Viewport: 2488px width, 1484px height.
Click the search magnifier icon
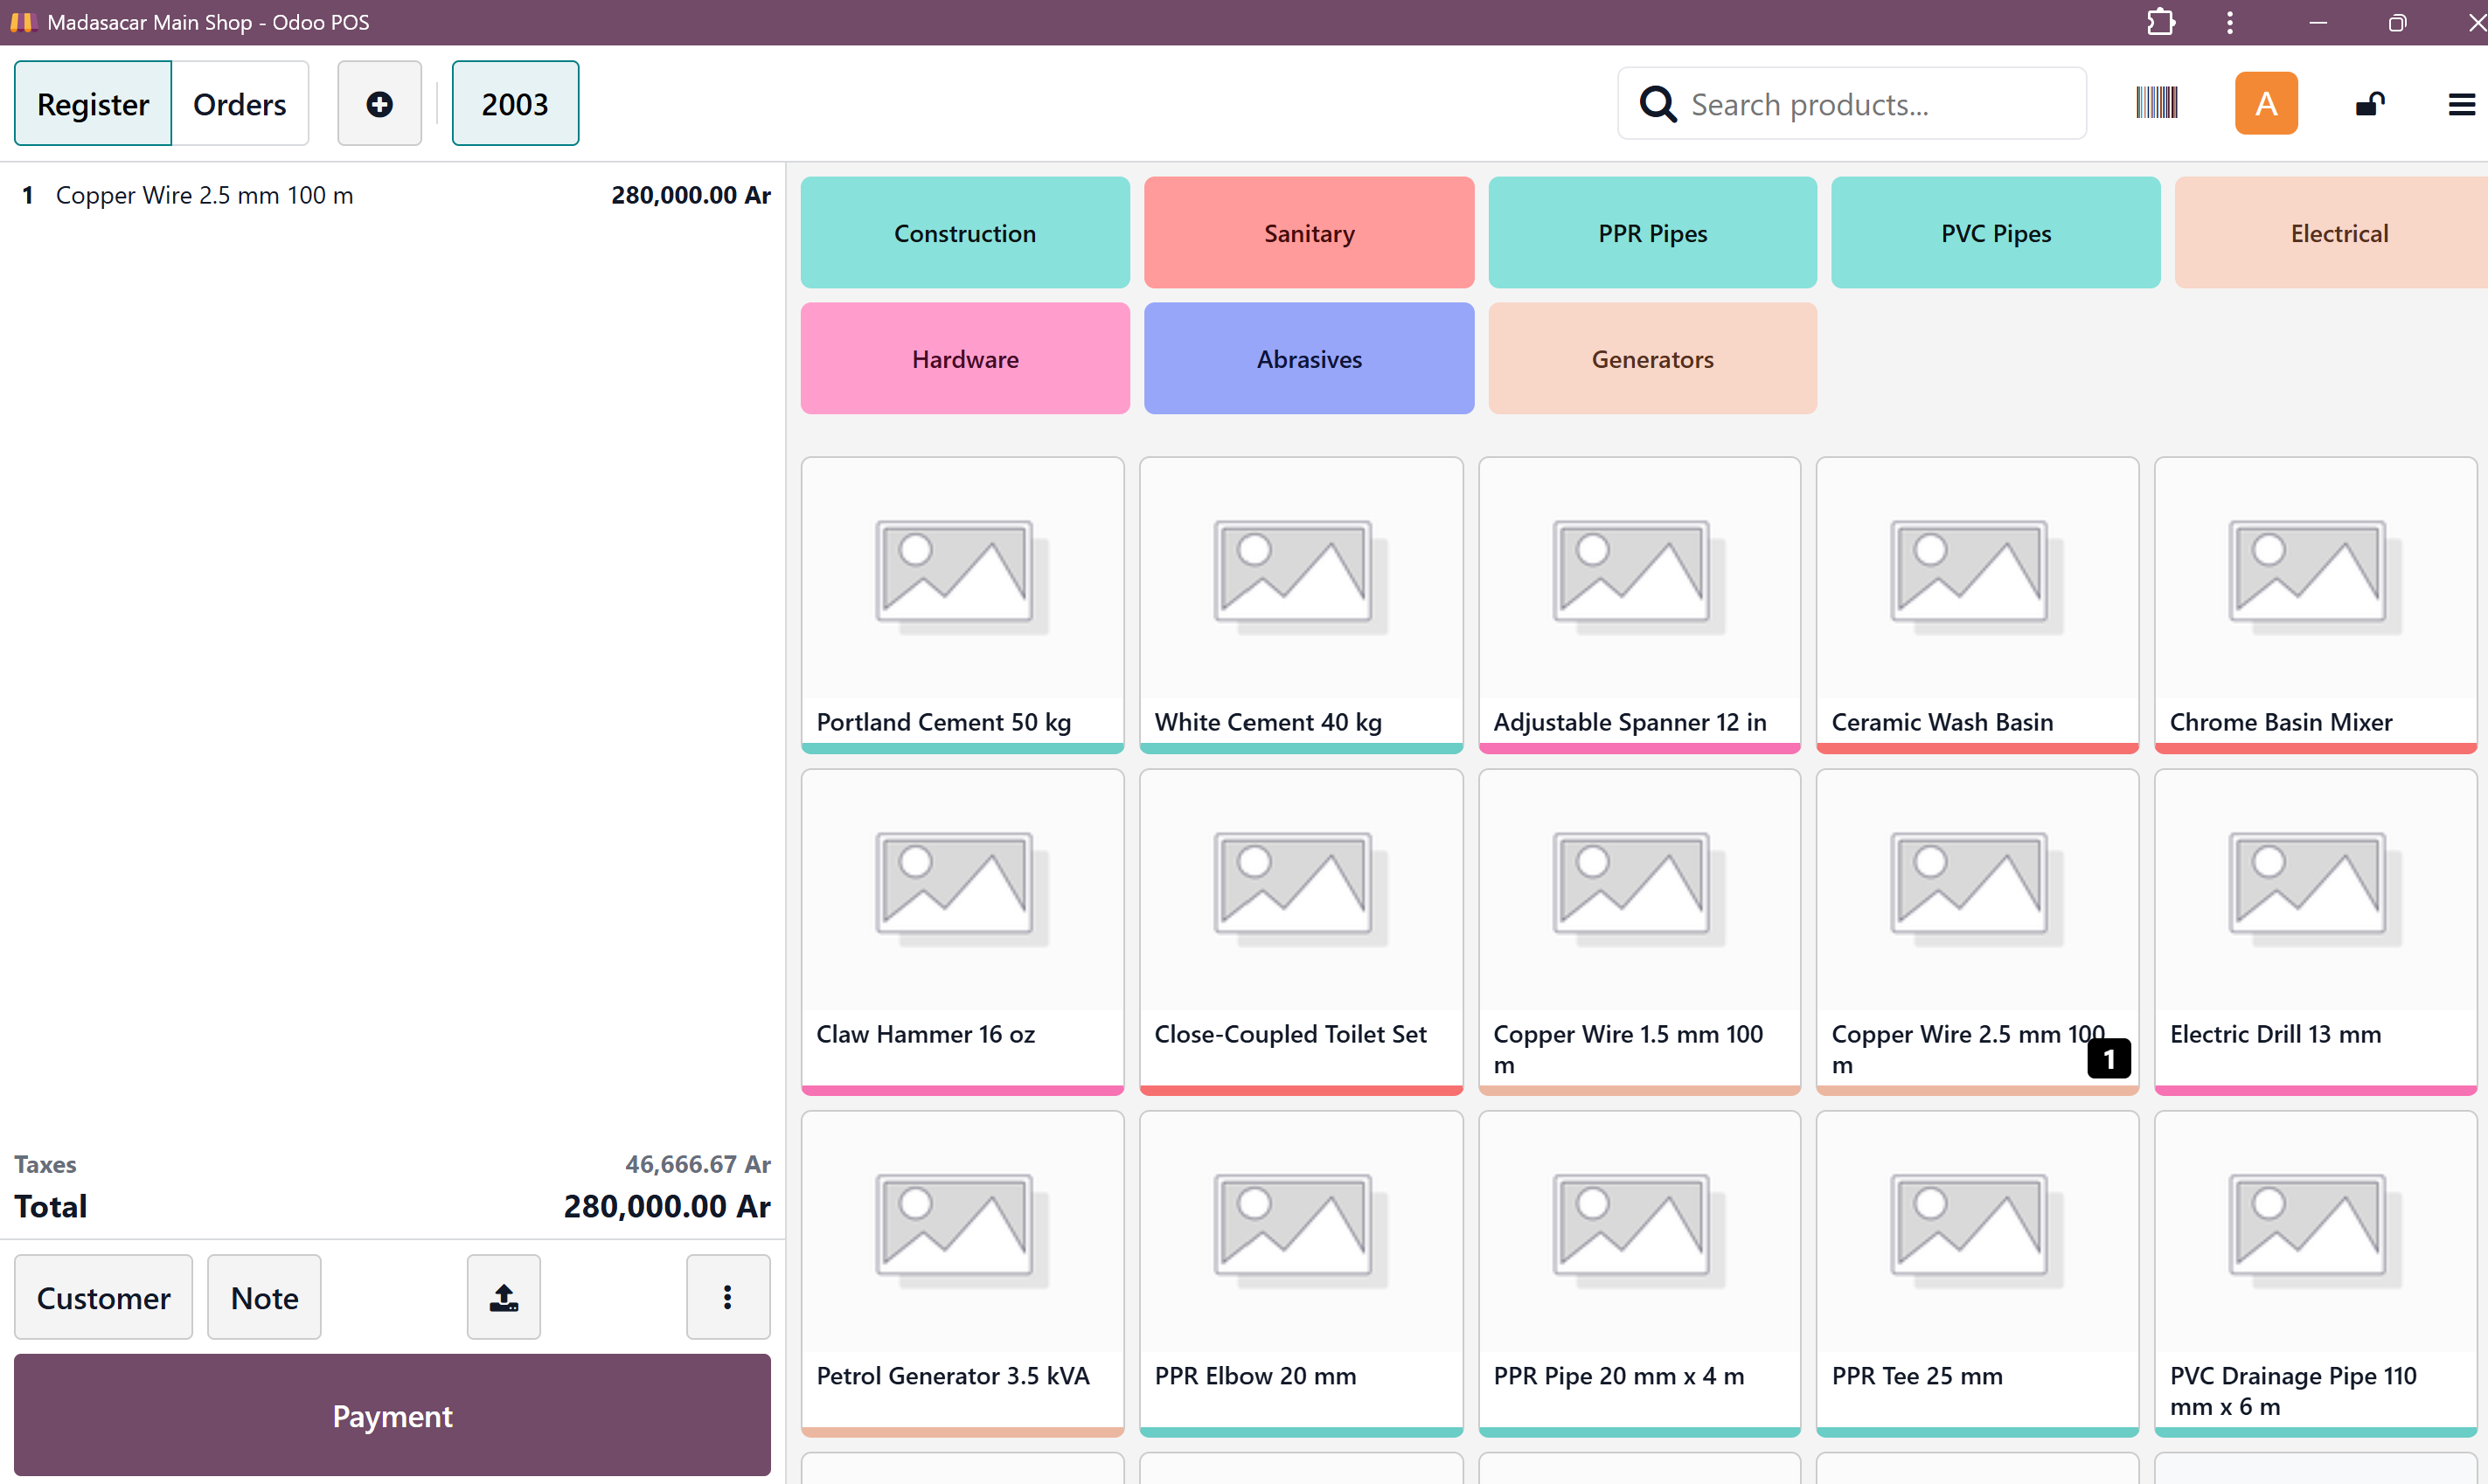(x=1657, y=104)
